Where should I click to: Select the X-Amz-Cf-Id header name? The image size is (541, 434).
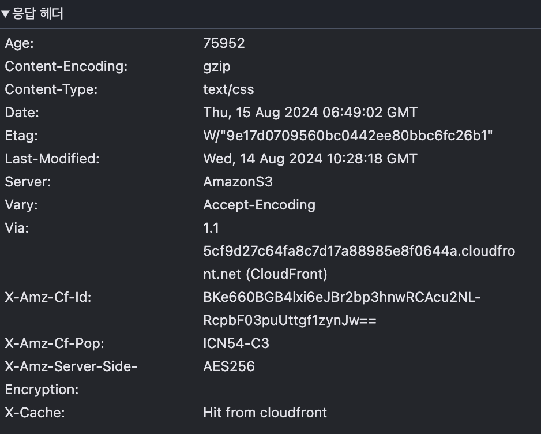(x=48, y=297)
